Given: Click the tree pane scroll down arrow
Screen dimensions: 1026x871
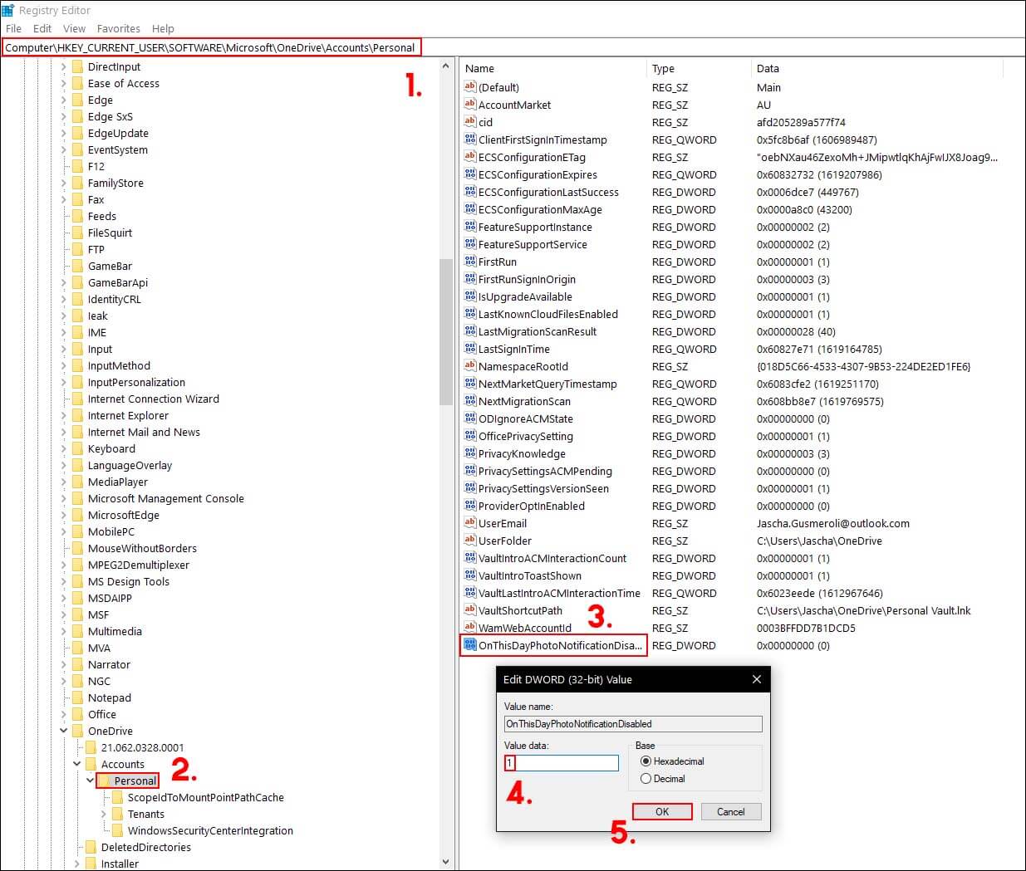Looking at the screenshot, I should (446, 862).
